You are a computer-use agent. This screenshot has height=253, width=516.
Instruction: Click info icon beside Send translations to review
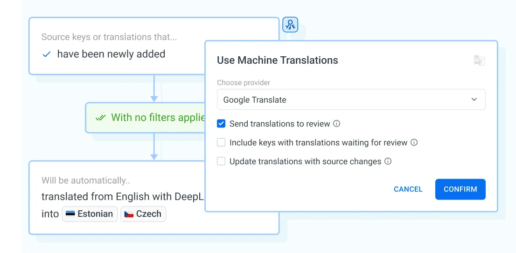337,124
